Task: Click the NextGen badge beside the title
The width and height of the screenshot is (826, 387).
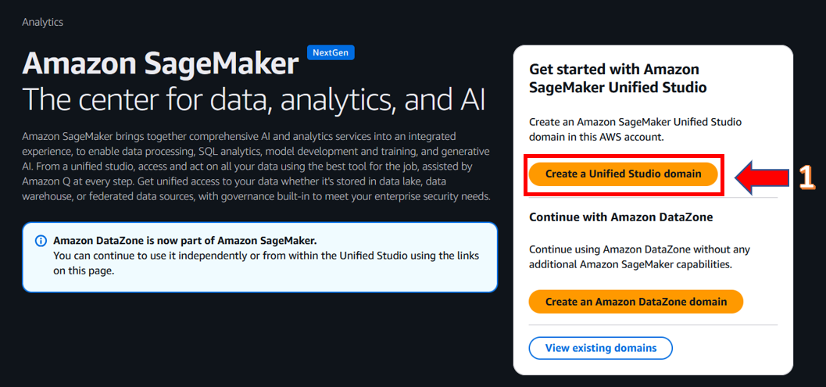Action: [331, 52]
